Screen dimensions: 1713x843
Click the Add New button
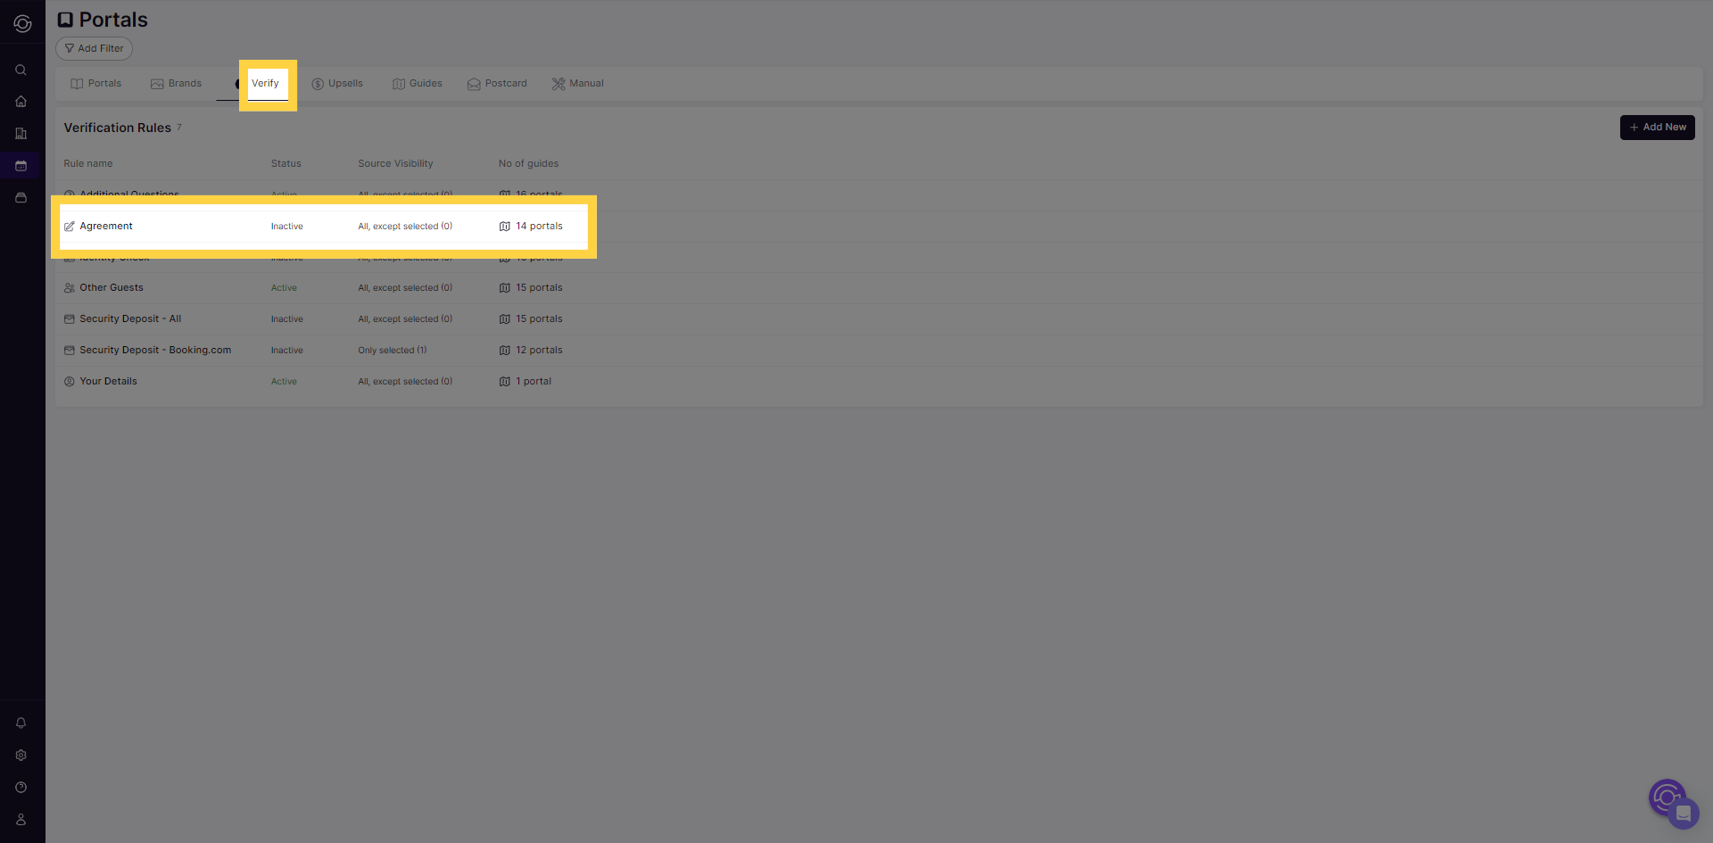click(1657, 128)
